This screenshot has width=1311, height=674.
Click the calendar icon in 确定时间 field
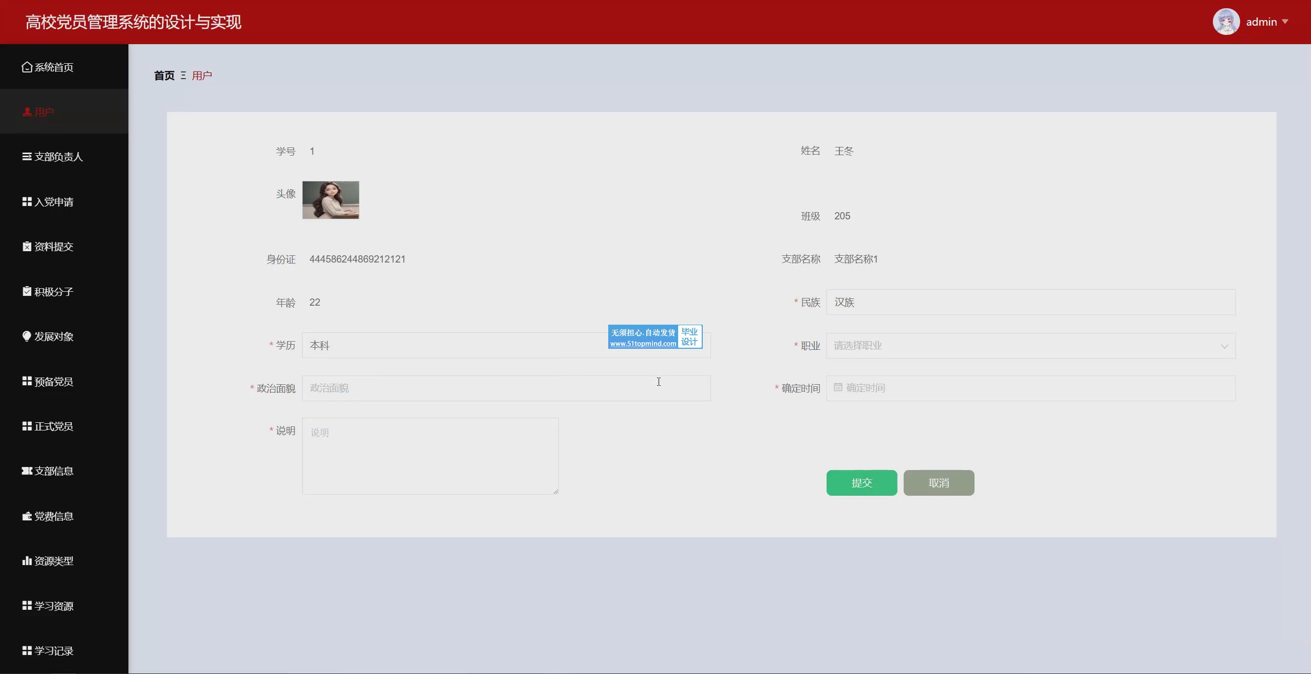[838, 388]
